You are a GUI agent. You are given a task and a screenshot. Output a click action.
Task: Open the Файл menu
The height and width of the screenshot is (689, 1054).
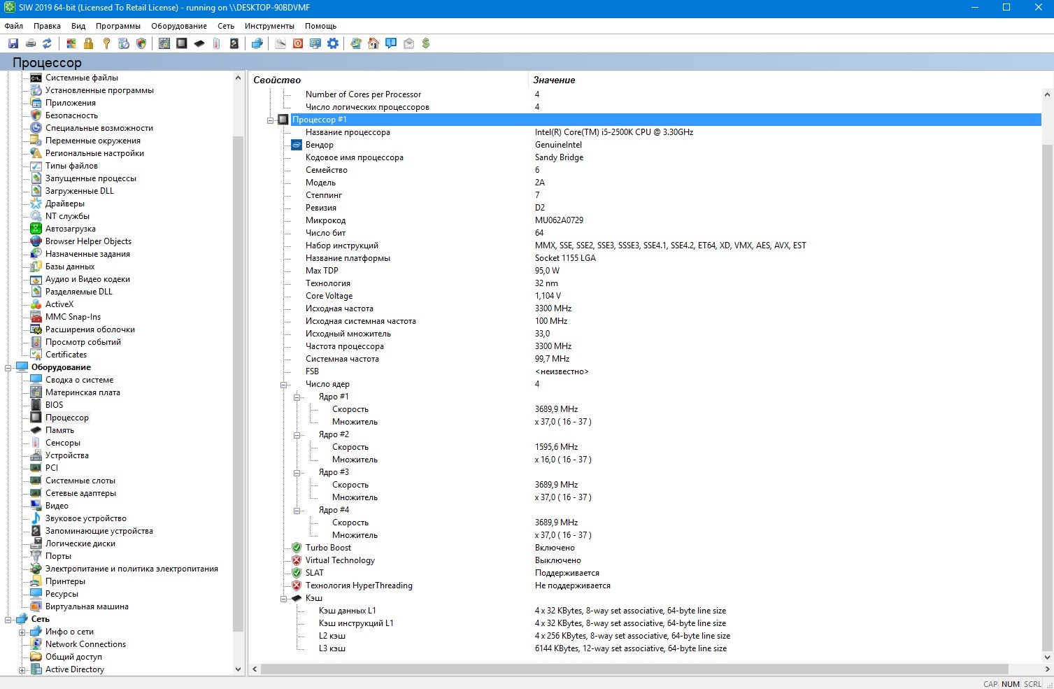coord(14,26)
